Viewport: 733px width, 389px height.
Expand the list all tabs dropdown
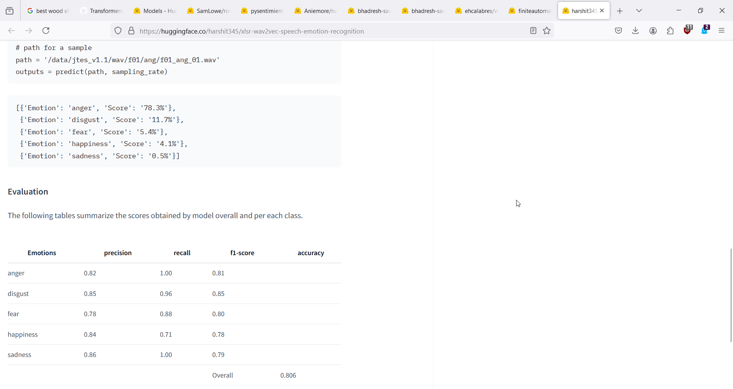pos(639,11)
